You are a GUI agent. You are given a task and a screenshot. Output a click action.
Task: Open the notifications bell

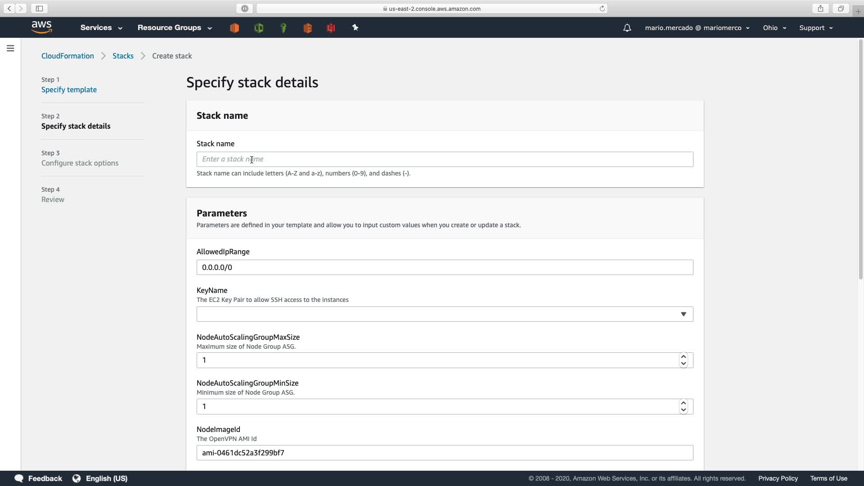point(627,28)
